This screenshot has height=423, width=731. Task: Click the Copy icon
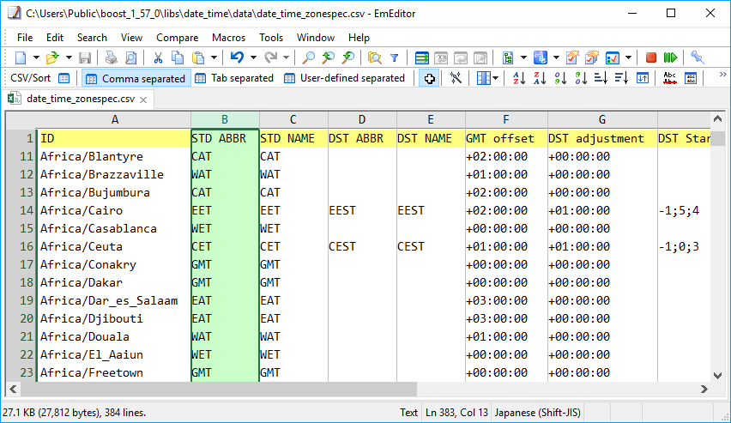click(178, 57)
